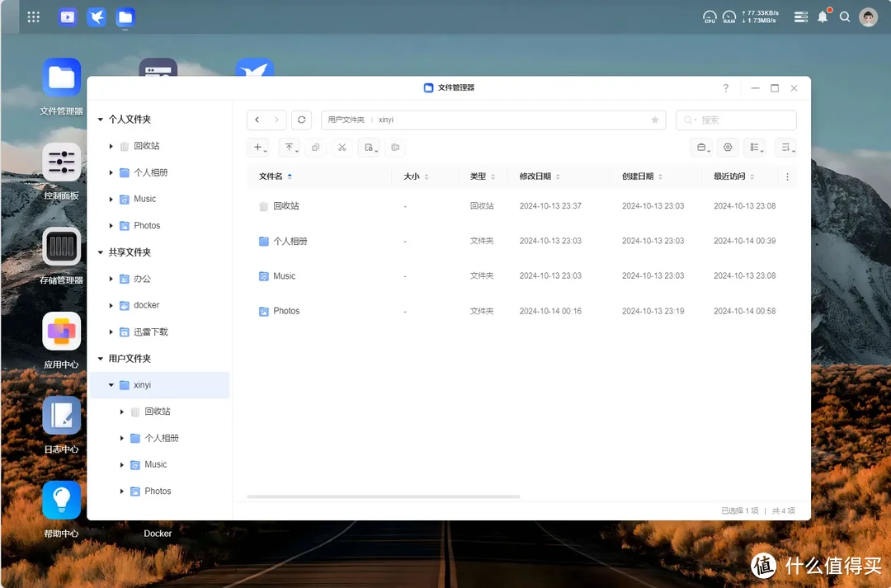This screenshot has width=891, height=588.
Task: Open App Center (应用中心) from the desktop
Action: (62, 332)
